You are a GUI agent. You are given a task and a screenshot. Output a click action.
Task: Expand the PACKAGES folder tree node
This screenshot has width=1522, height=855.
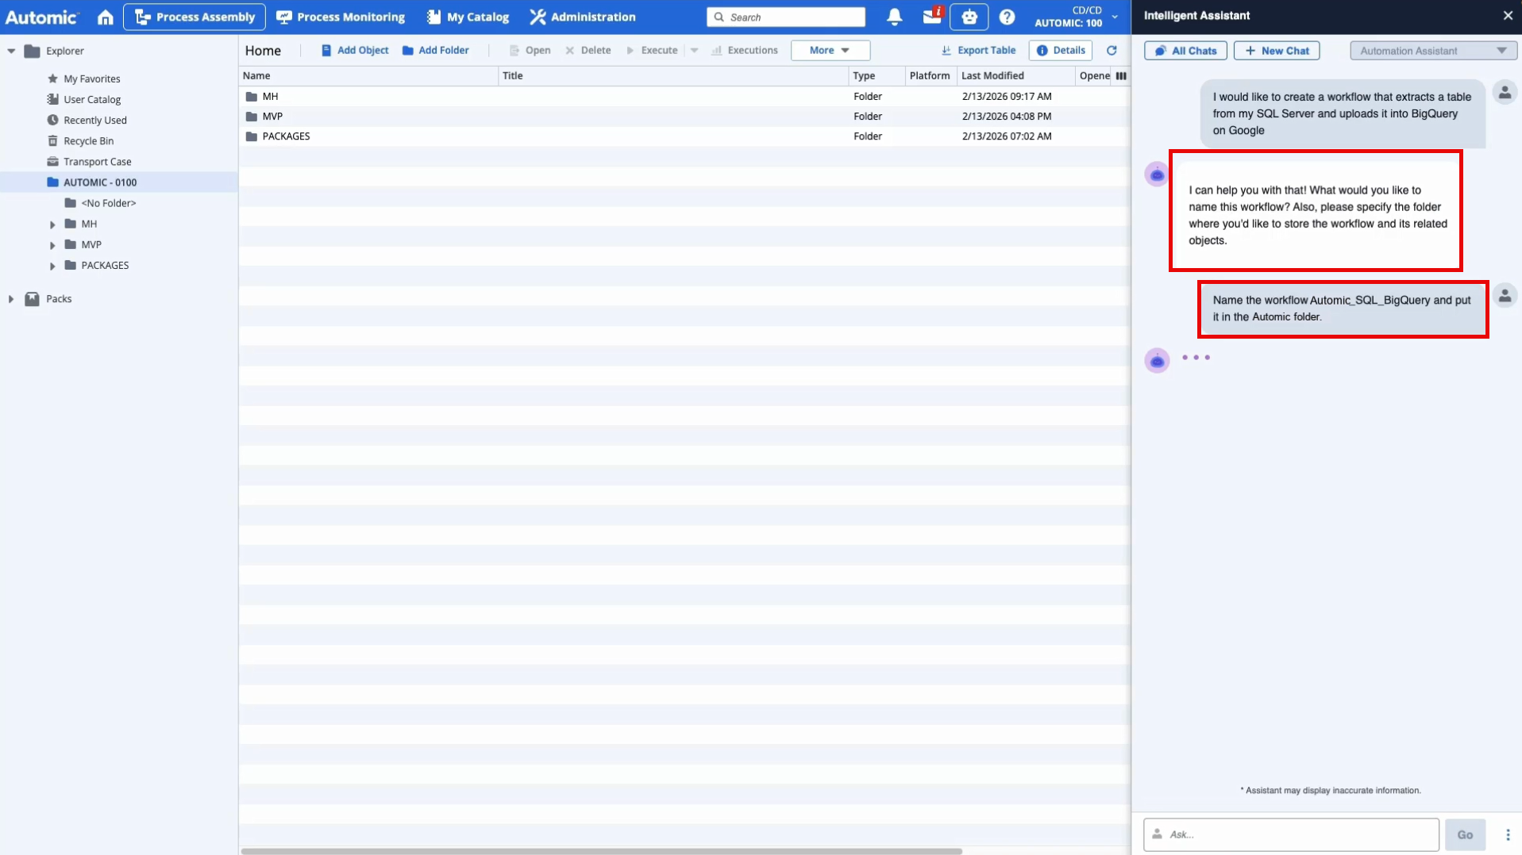[52, 266]
